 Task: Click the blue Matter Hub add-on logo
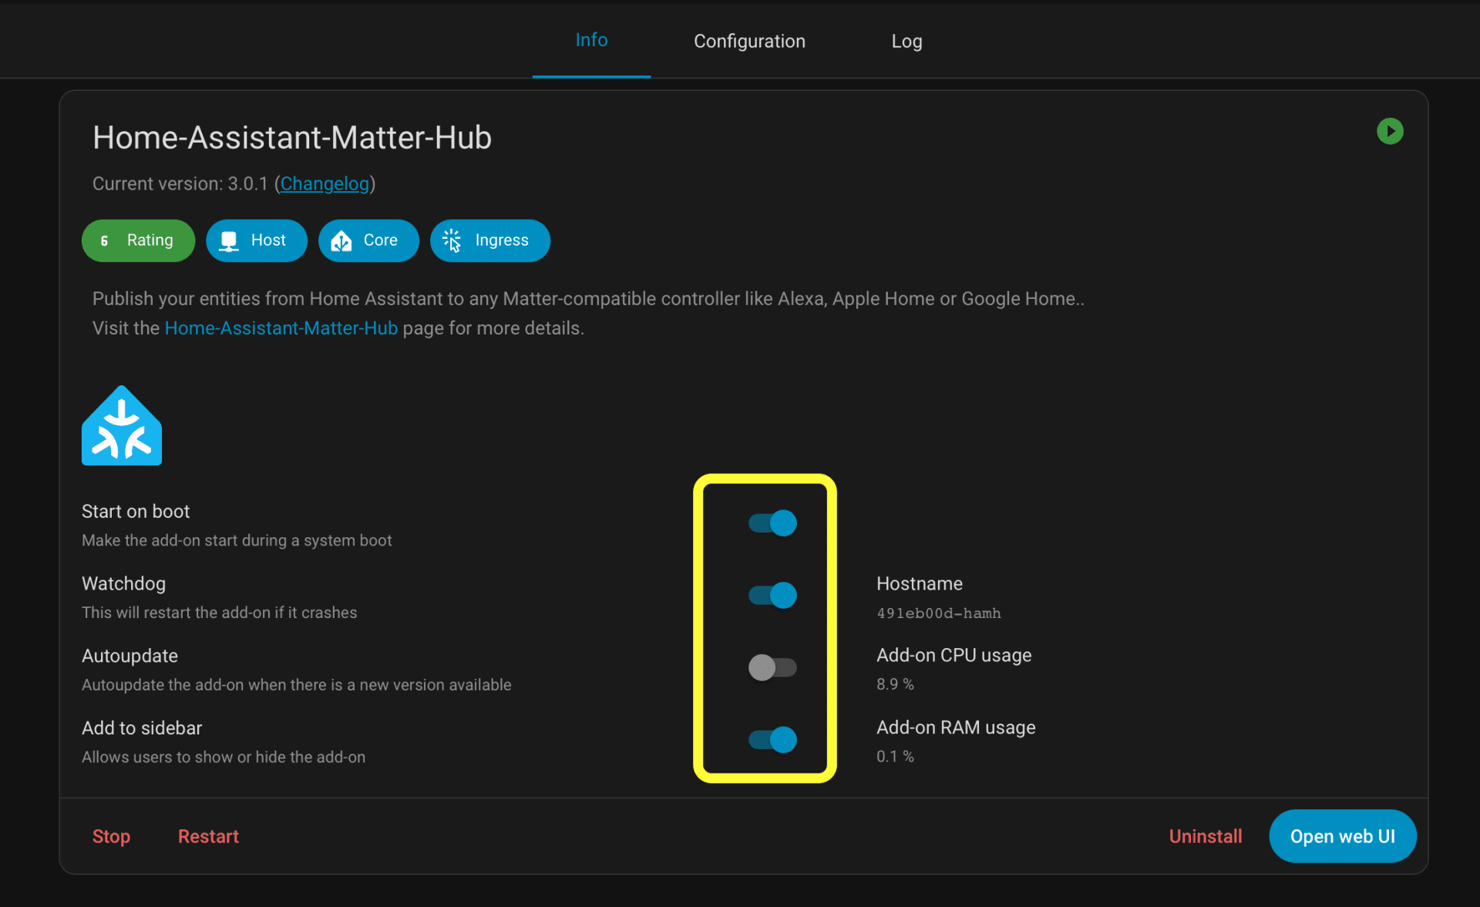(x=122, y=427)
